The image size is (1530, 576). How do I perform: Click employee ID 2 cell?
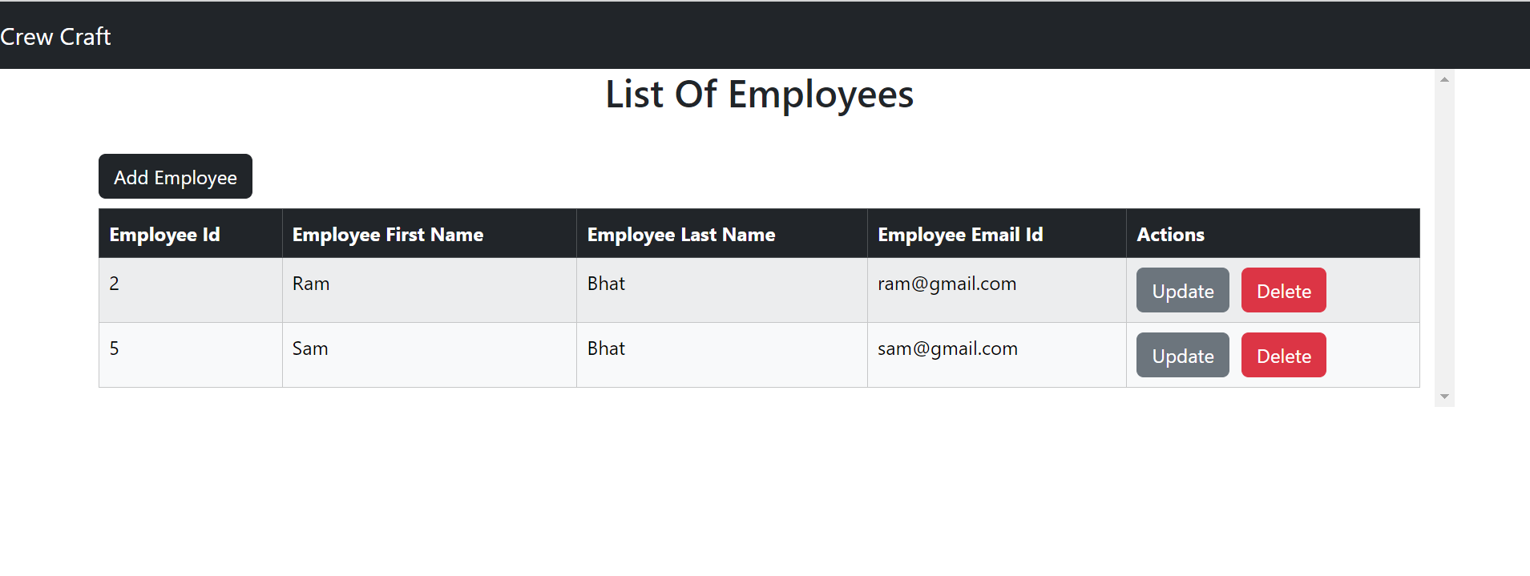pos(115,284)
